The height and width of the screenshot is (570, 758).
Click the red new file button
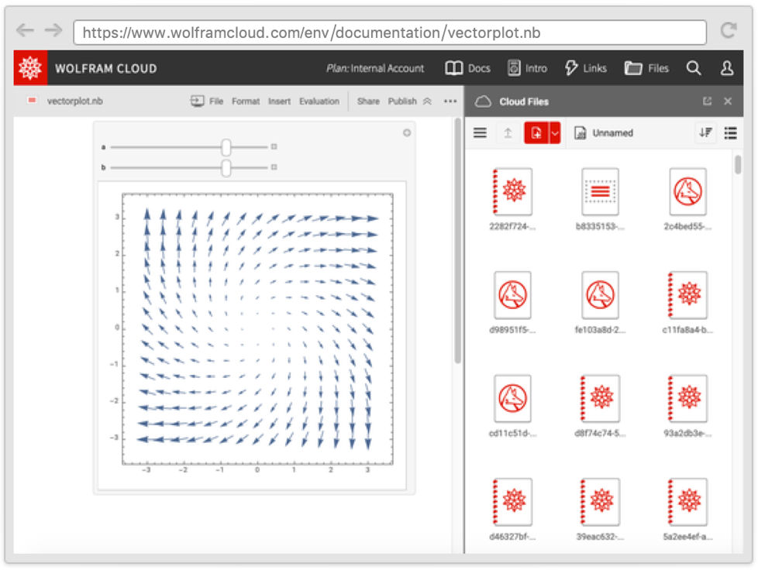pyautogui.click(x=536, y=133)
